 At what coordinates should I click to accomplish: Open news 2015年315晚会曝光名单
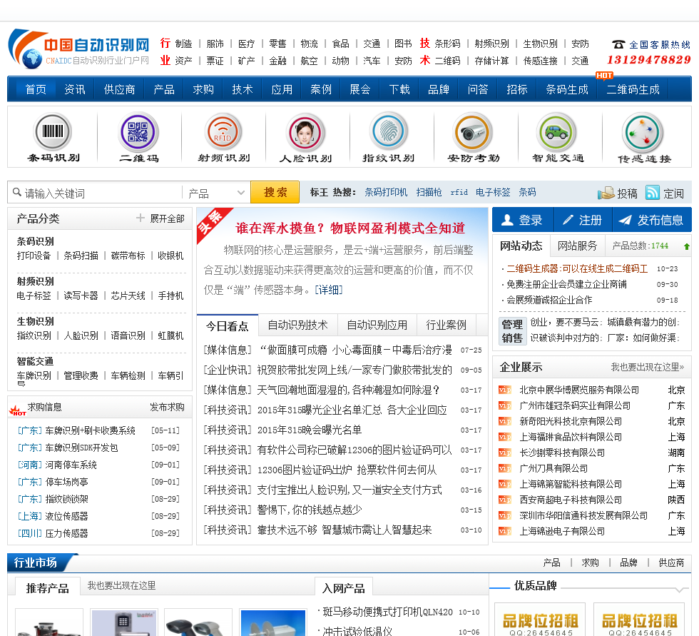[310, 430]
